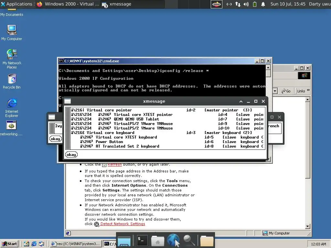Viewport: 331px width, 248px height.
Task: Click the xmessage text scrollbar
Action: coord(68,129)
